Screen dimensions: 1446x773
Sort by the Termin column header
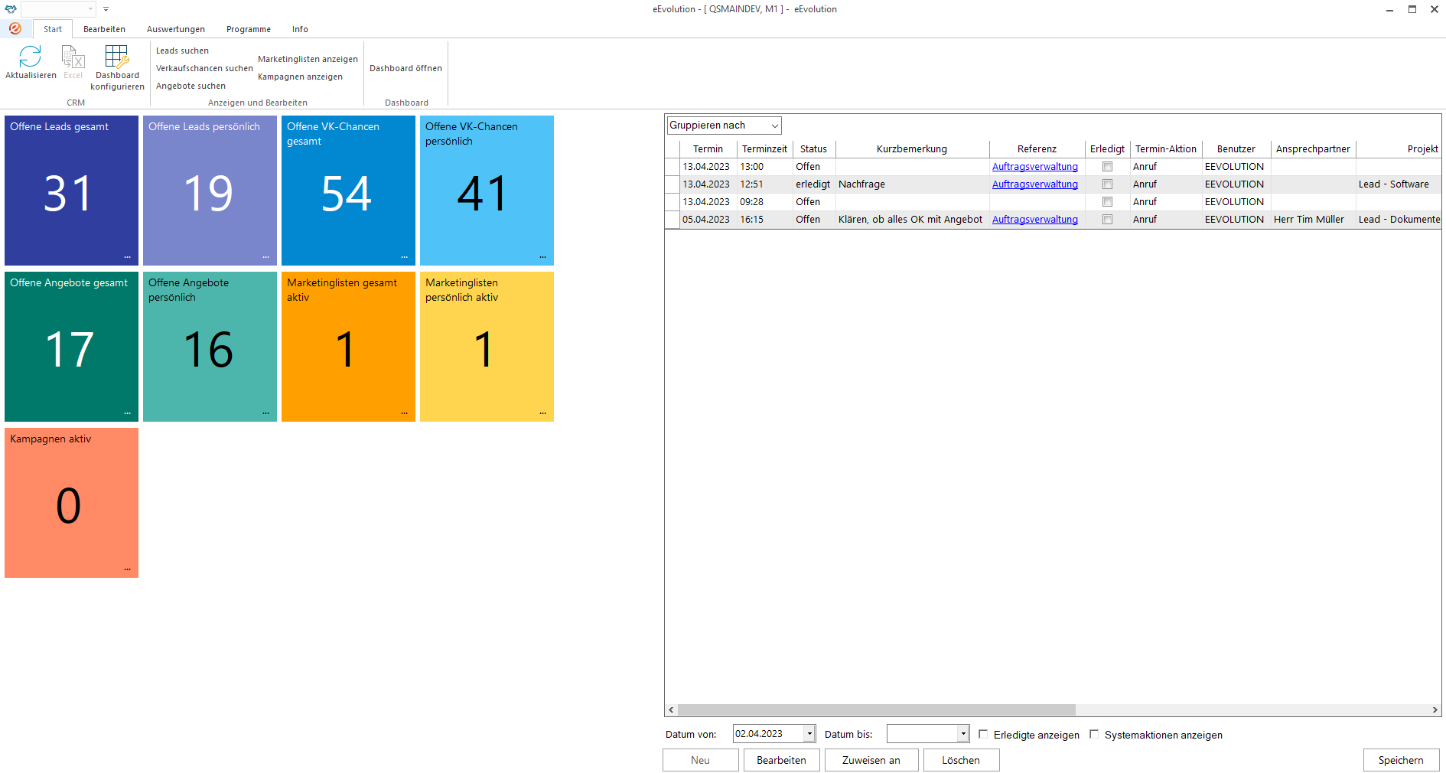point(708,149)
